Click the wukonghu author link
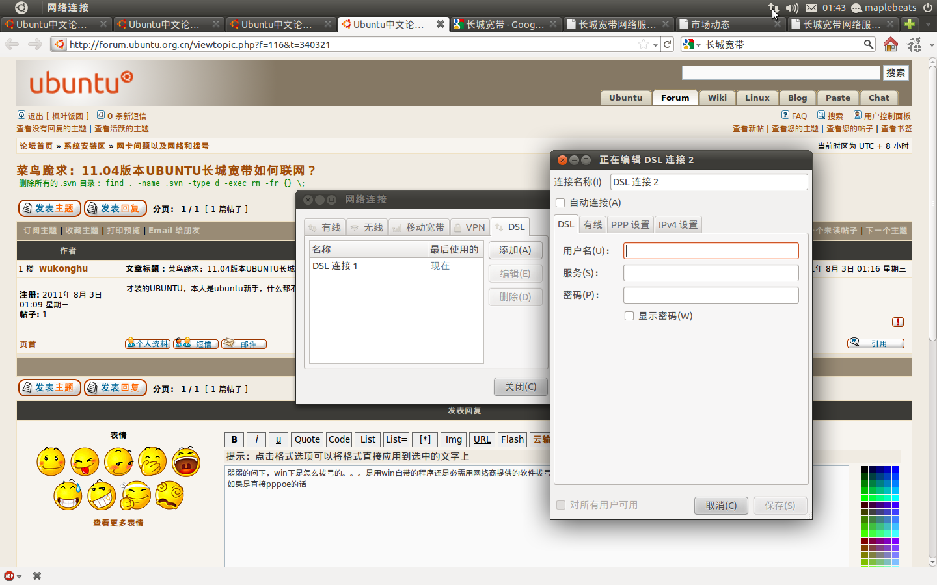This screenshot has height=585, width=937. coord(63,268)
